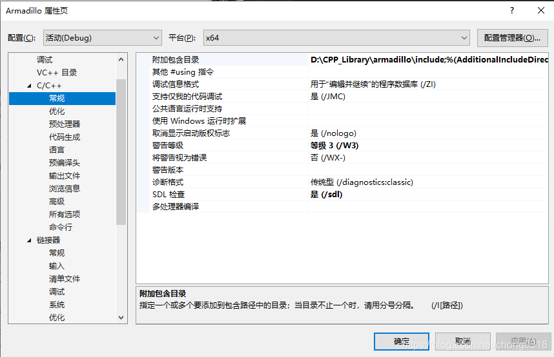
Task: Select 取消显示启动版权标志 property name
Action: click(x=191, y=133)
